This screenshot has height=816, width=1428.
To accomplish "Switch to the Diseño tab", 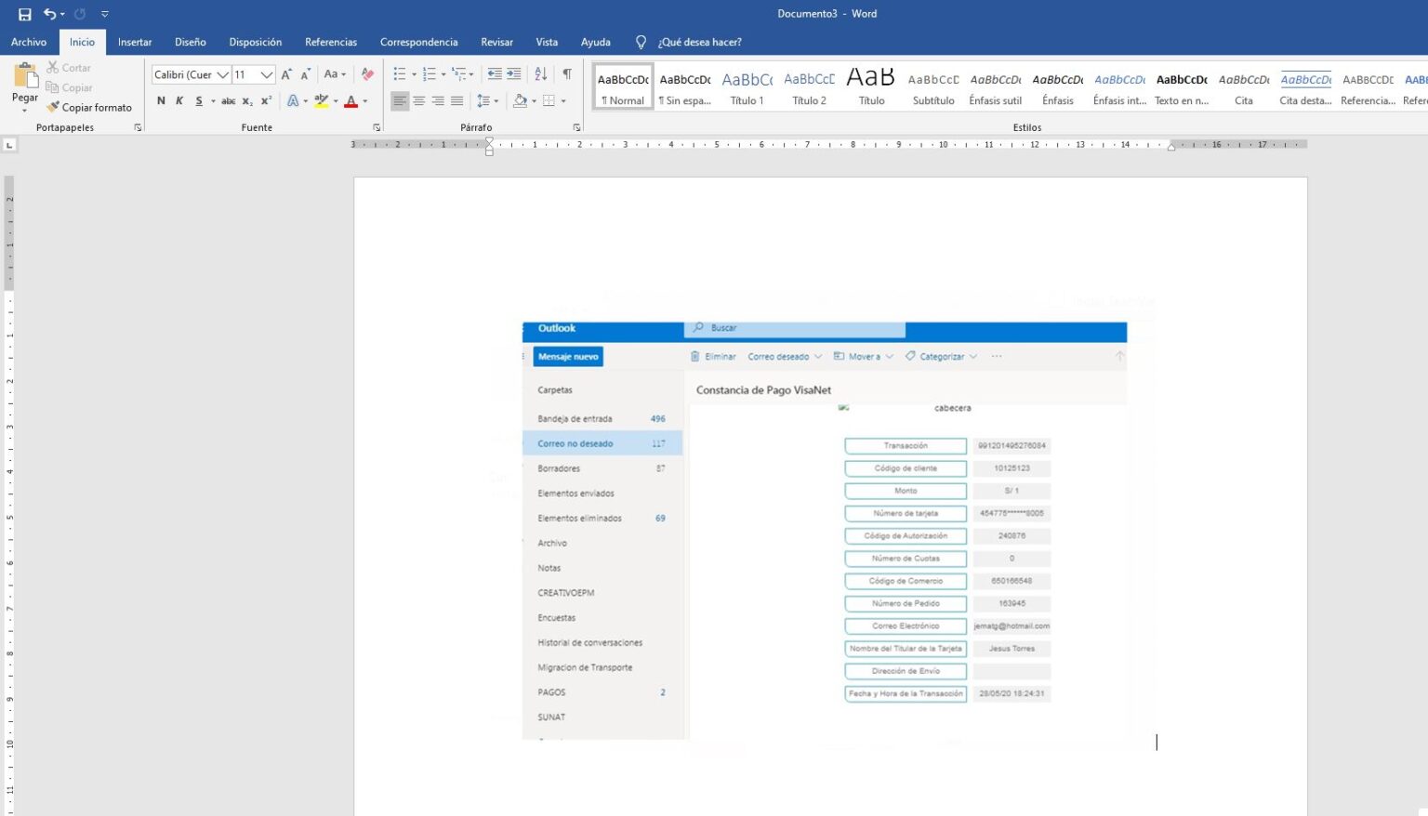I will (x=191, y=42).
